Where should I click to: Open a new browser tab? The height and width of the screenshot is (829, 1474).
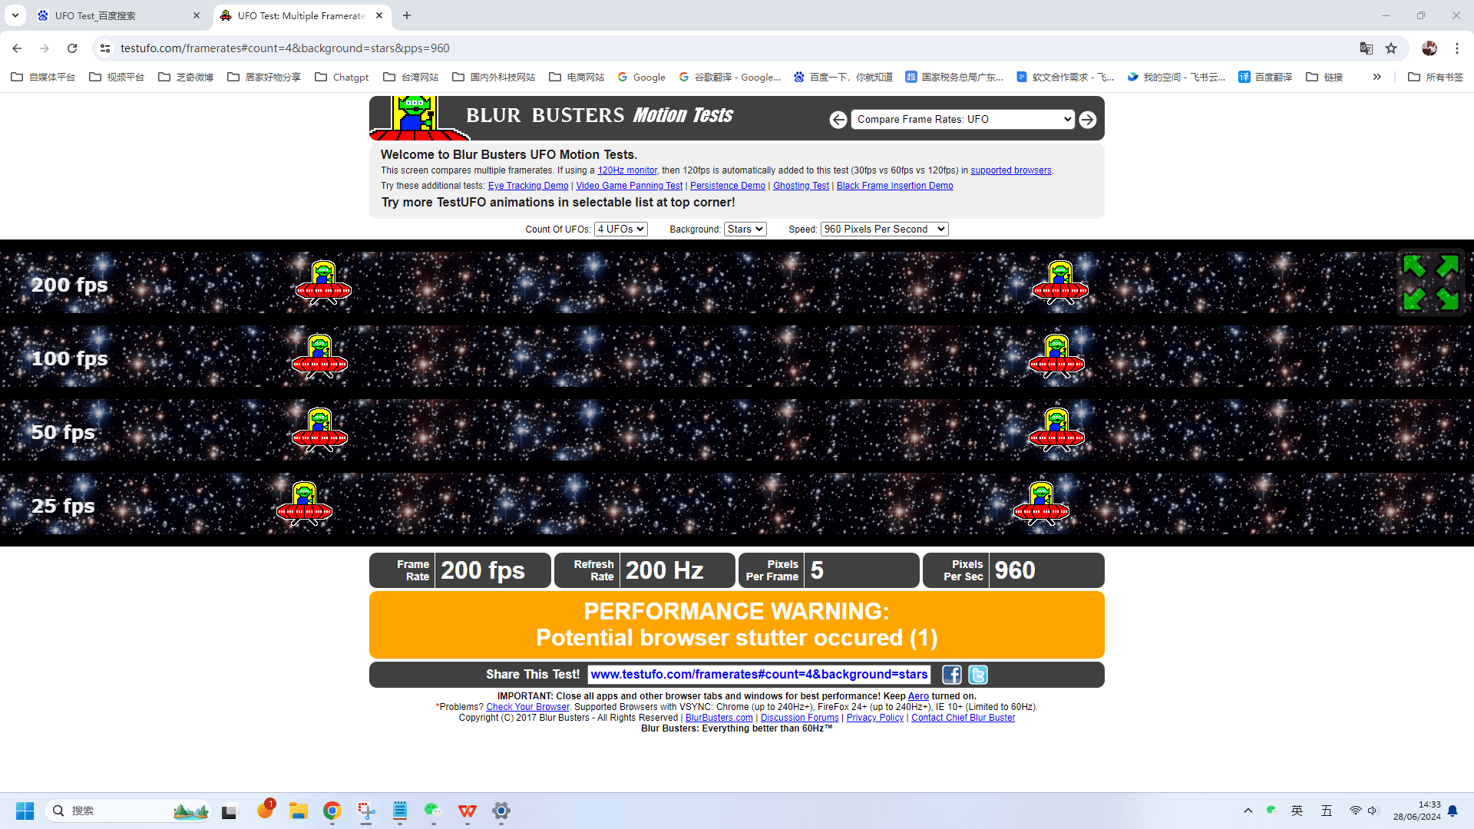(407, 15)
